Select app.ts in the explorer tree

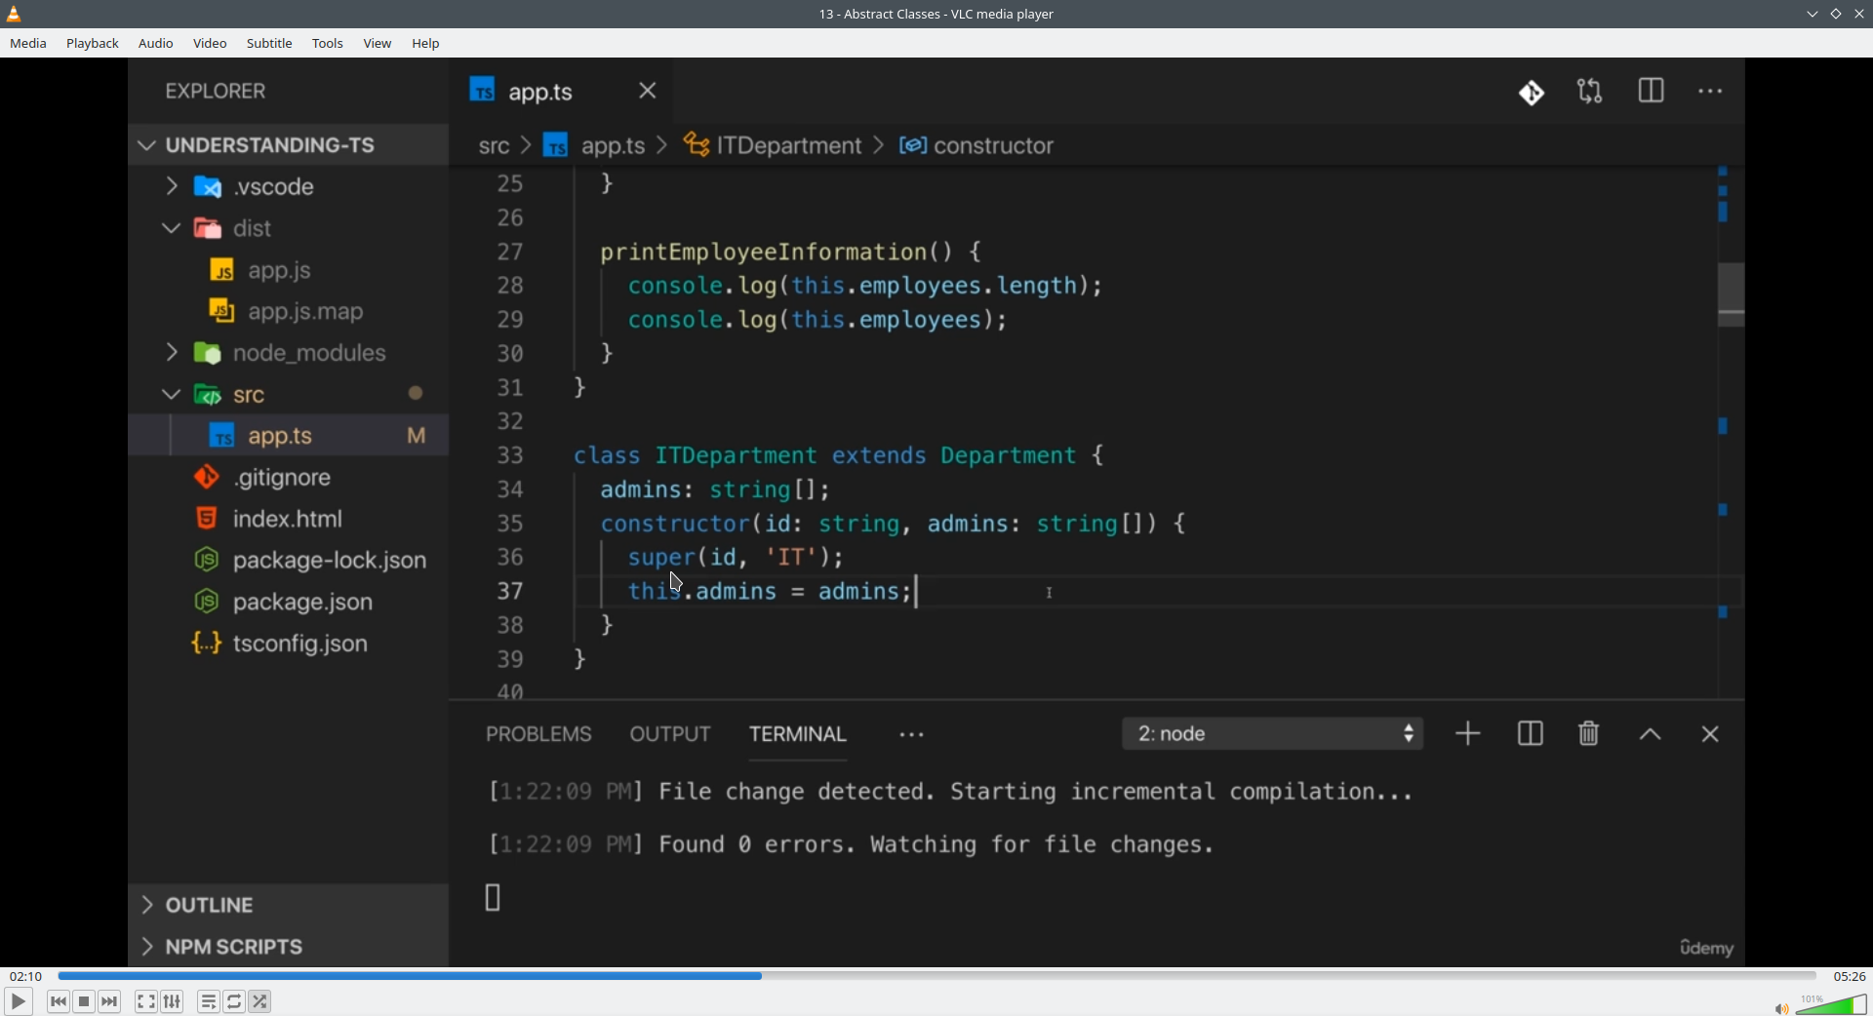(289, 436)
